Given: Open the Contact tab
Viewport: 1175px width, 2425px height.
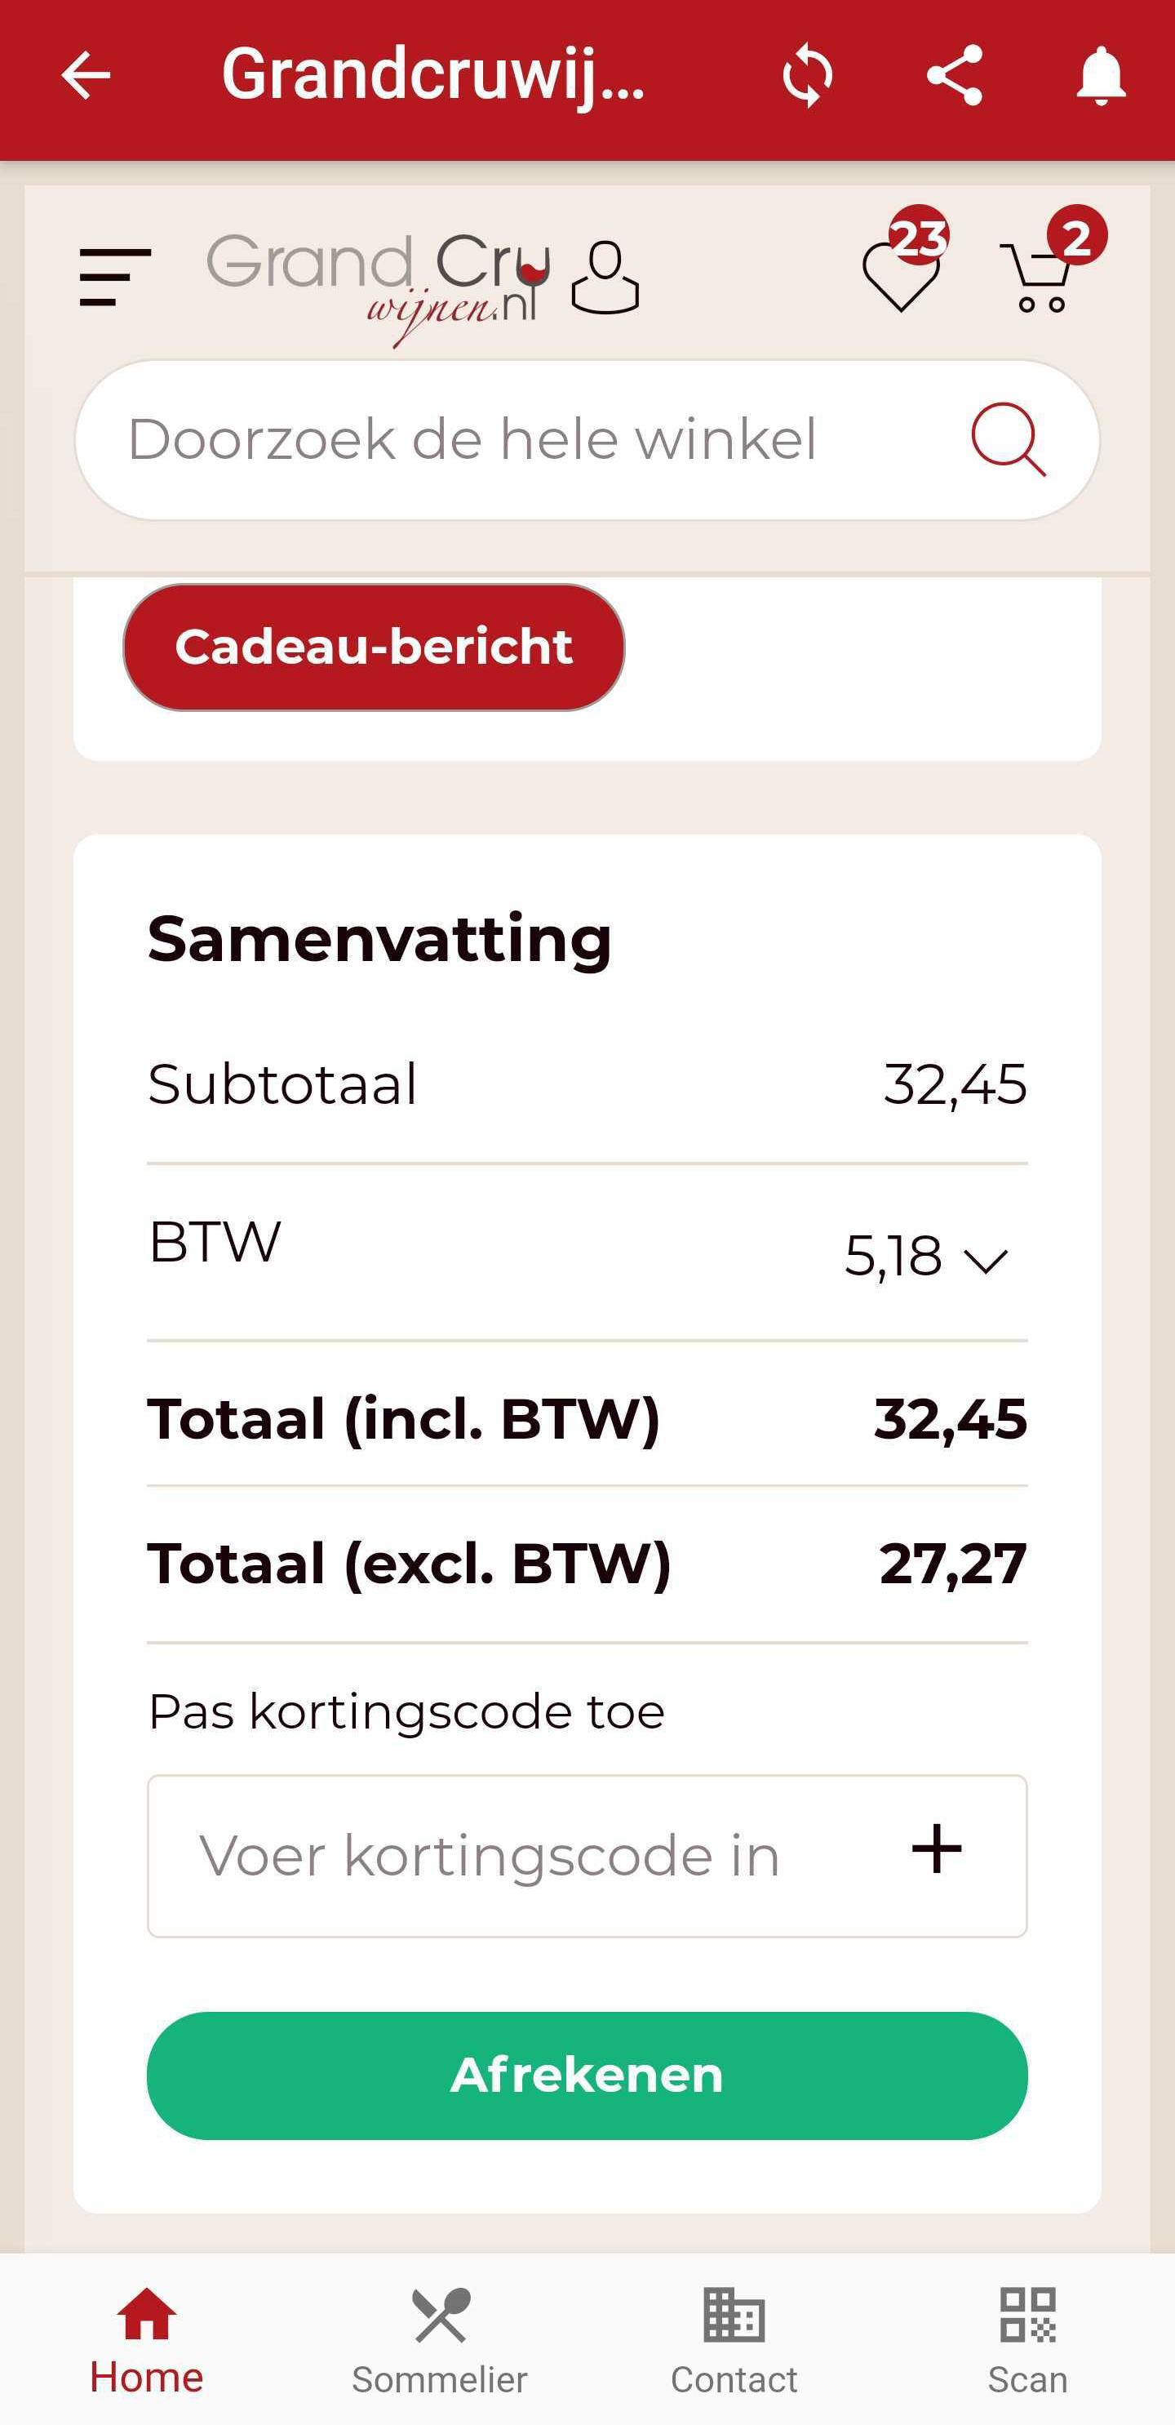Looking at the screenshot, I should pyautogui.click(x=734, y=2341).
